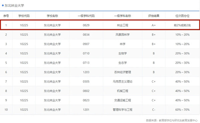Click the 生态学 discipline name
Screen dimensions: 200x123
tap(123, 63)
